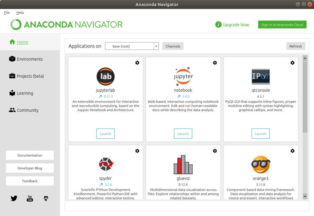Click the jupyterlab 0.31.5 update arrow
Screen dimensions: 314x216
tap(100, 96)
